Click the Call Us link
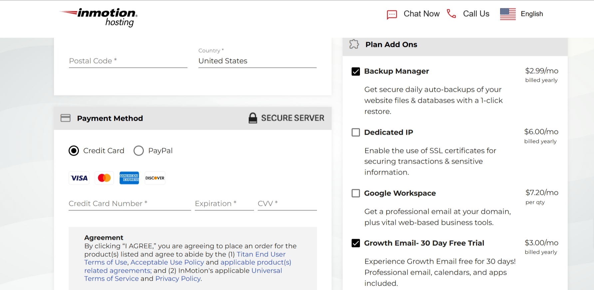Viewport: 594px width, 290px height. tap(476, 14)
